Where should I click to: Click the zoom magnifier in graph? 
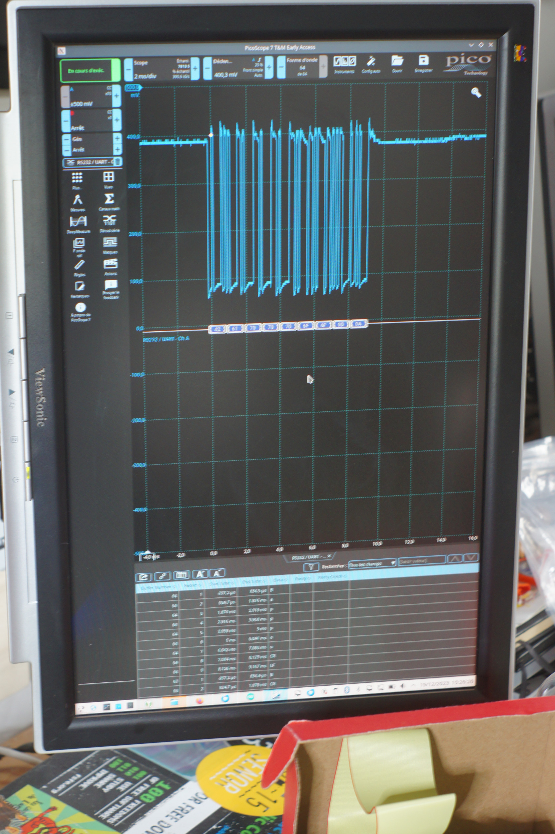[x=476, y=93]
